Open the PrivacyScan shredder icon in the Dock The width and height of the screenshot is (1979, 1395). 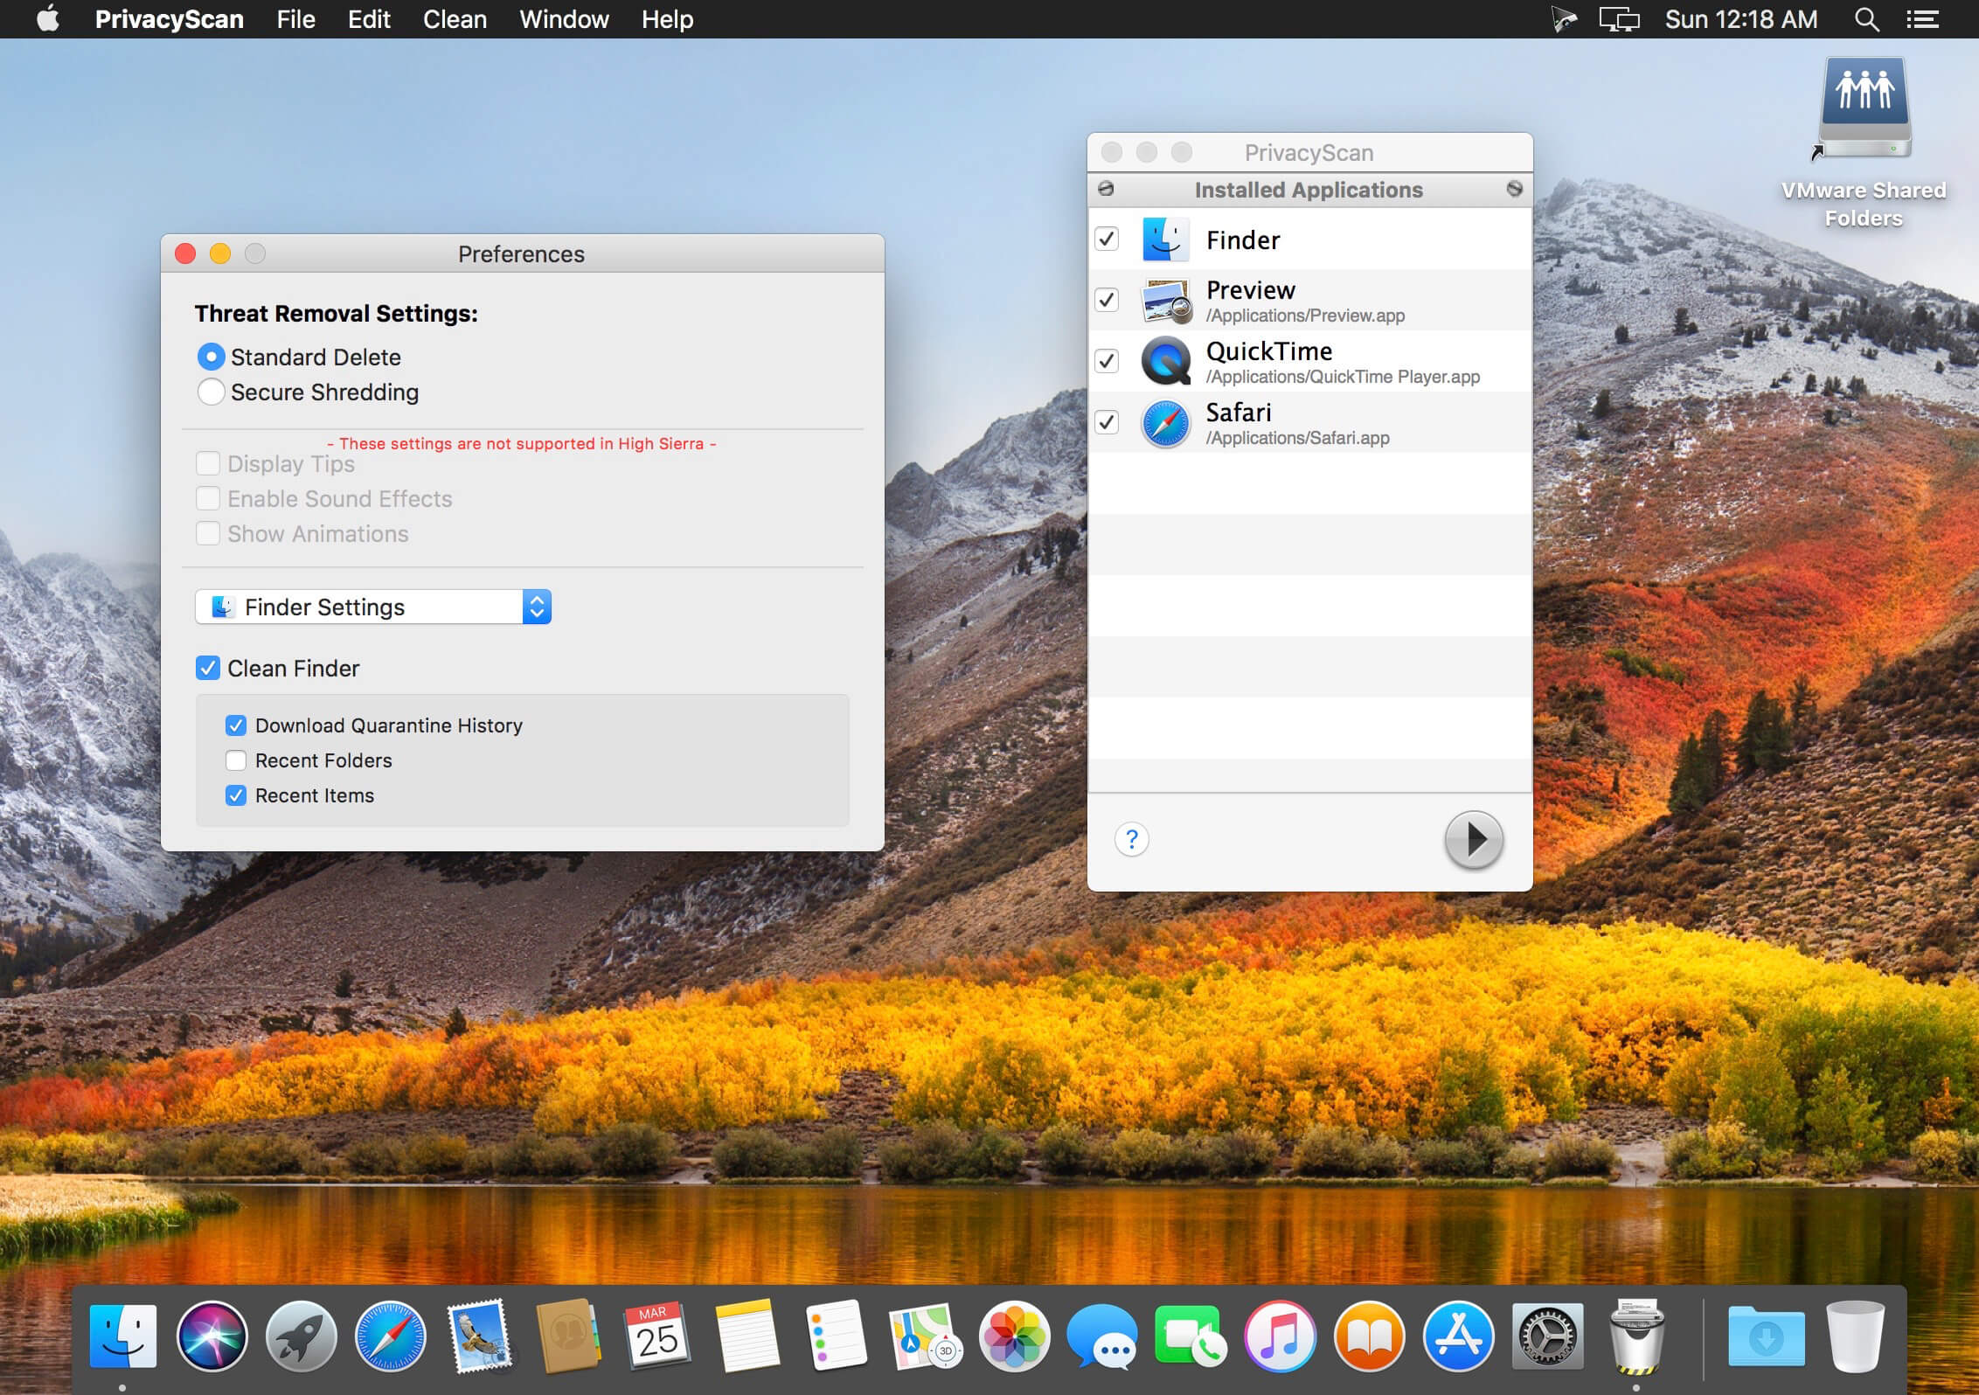tap(1635, 1336)
